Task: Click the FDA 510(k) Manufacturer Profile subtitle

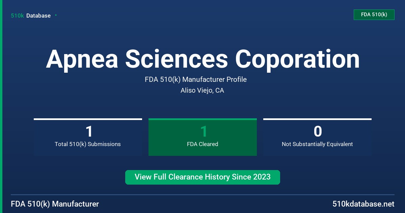Action: pos(196,79)
